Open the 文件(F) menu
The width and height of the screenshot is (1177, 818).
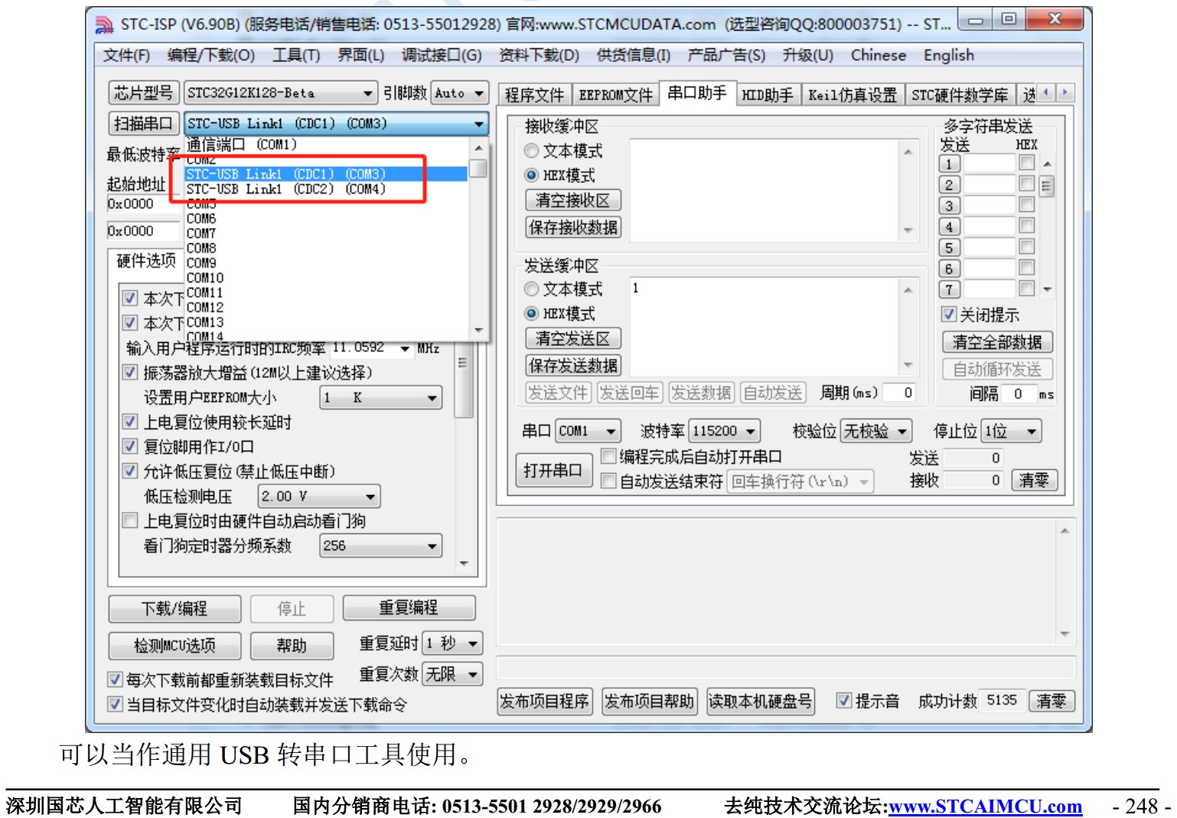[126, 55]
